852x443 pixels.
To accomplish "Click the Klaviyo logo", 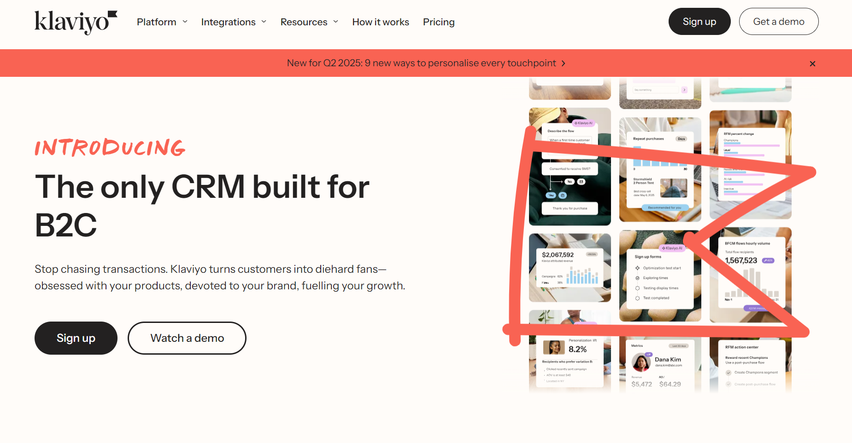I will click(x=76, y=22).
